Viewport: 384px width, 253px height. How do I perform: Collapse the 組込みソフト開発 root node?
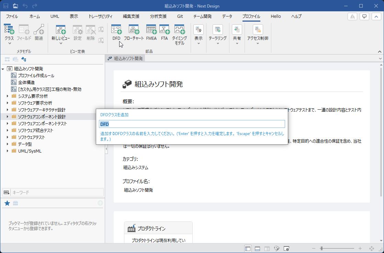3,69
